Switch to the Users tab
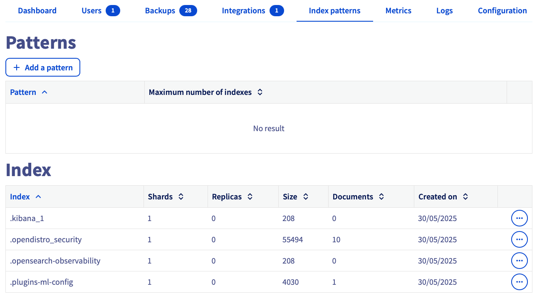This screenshot has height=296, width=537. [92, 11]
